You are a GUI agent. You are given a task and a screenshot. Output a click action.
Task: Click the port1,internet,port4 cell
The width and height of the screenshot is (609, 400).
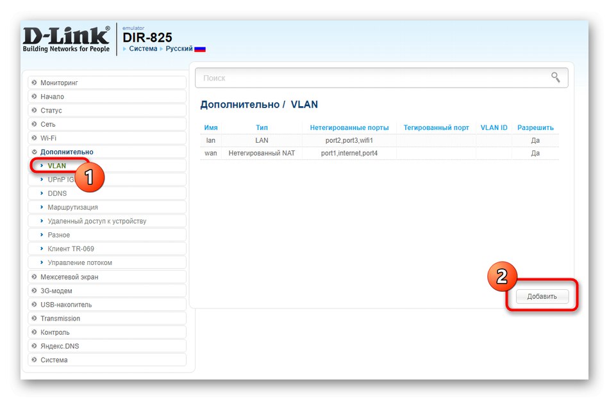pyautogui.click(x=349, y=153)
